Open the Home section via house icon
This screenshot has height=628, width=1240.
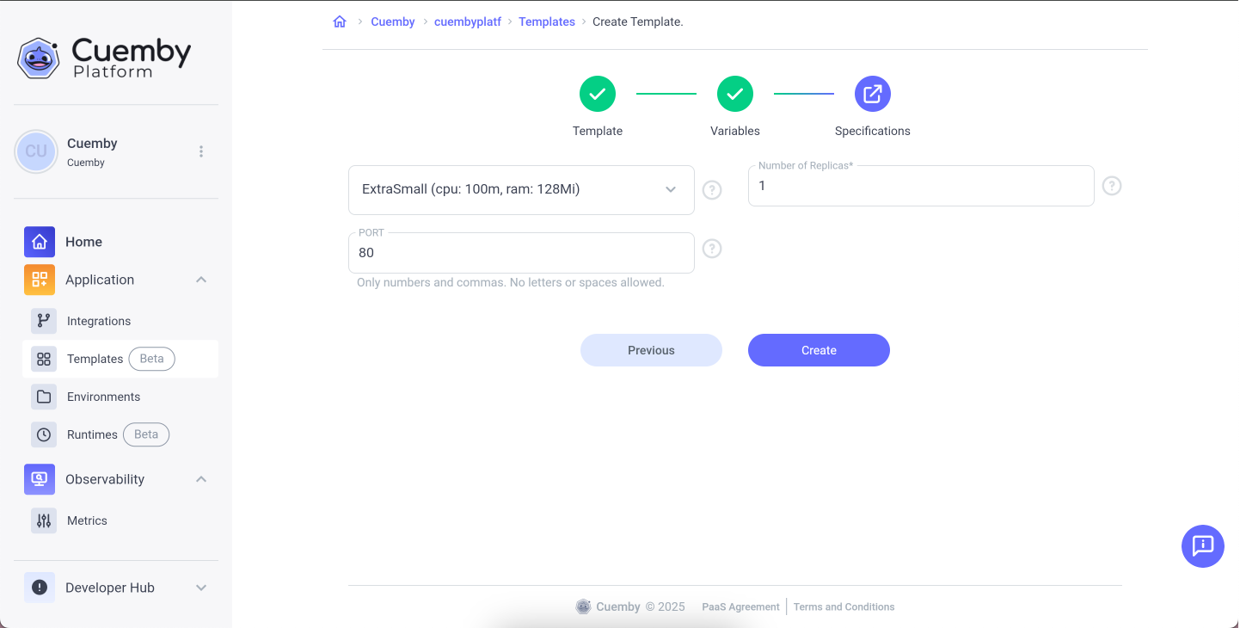pyautogui.click(x=39, y=242)
